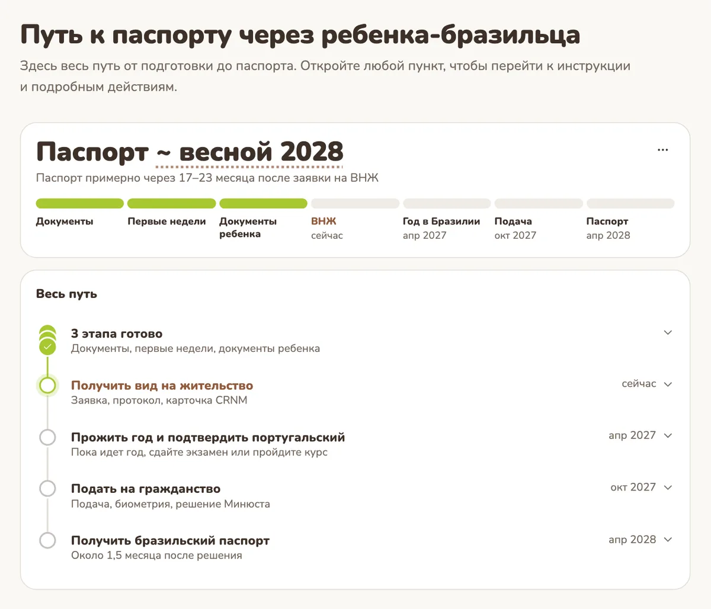Screen dimensions: 711x609
Task: Select the 'Первые недели' stage label
Action: click(166, 221)
